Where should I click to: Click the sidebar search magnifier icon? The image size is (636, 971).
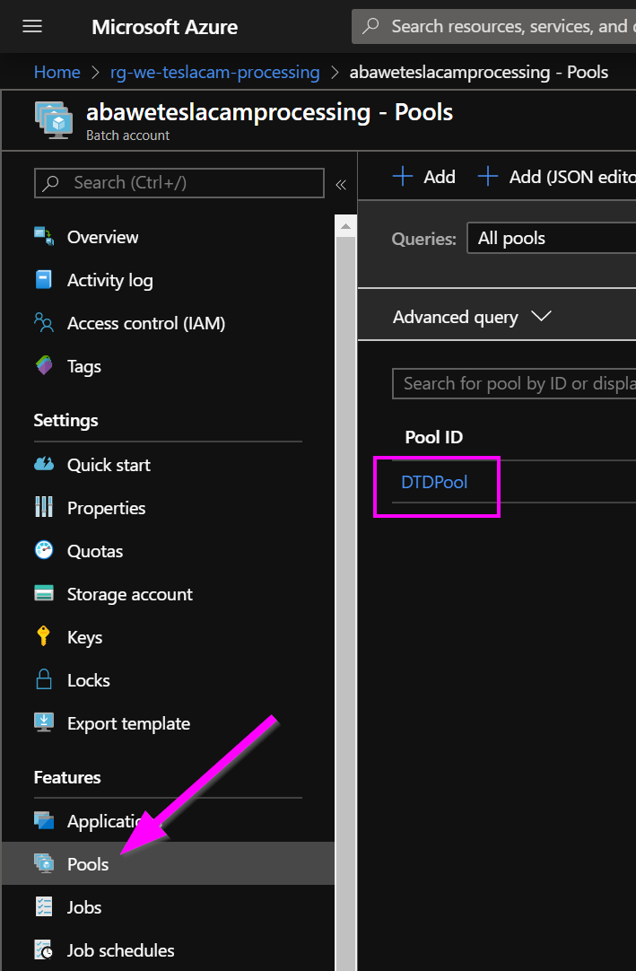(51, 183)
